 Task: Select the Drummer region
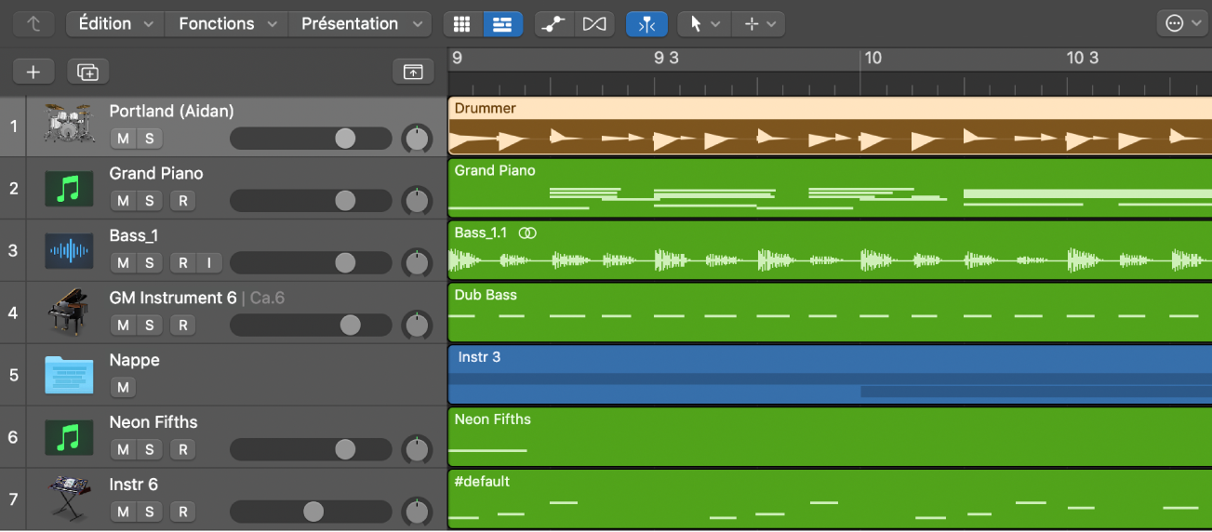coord(830,126)
